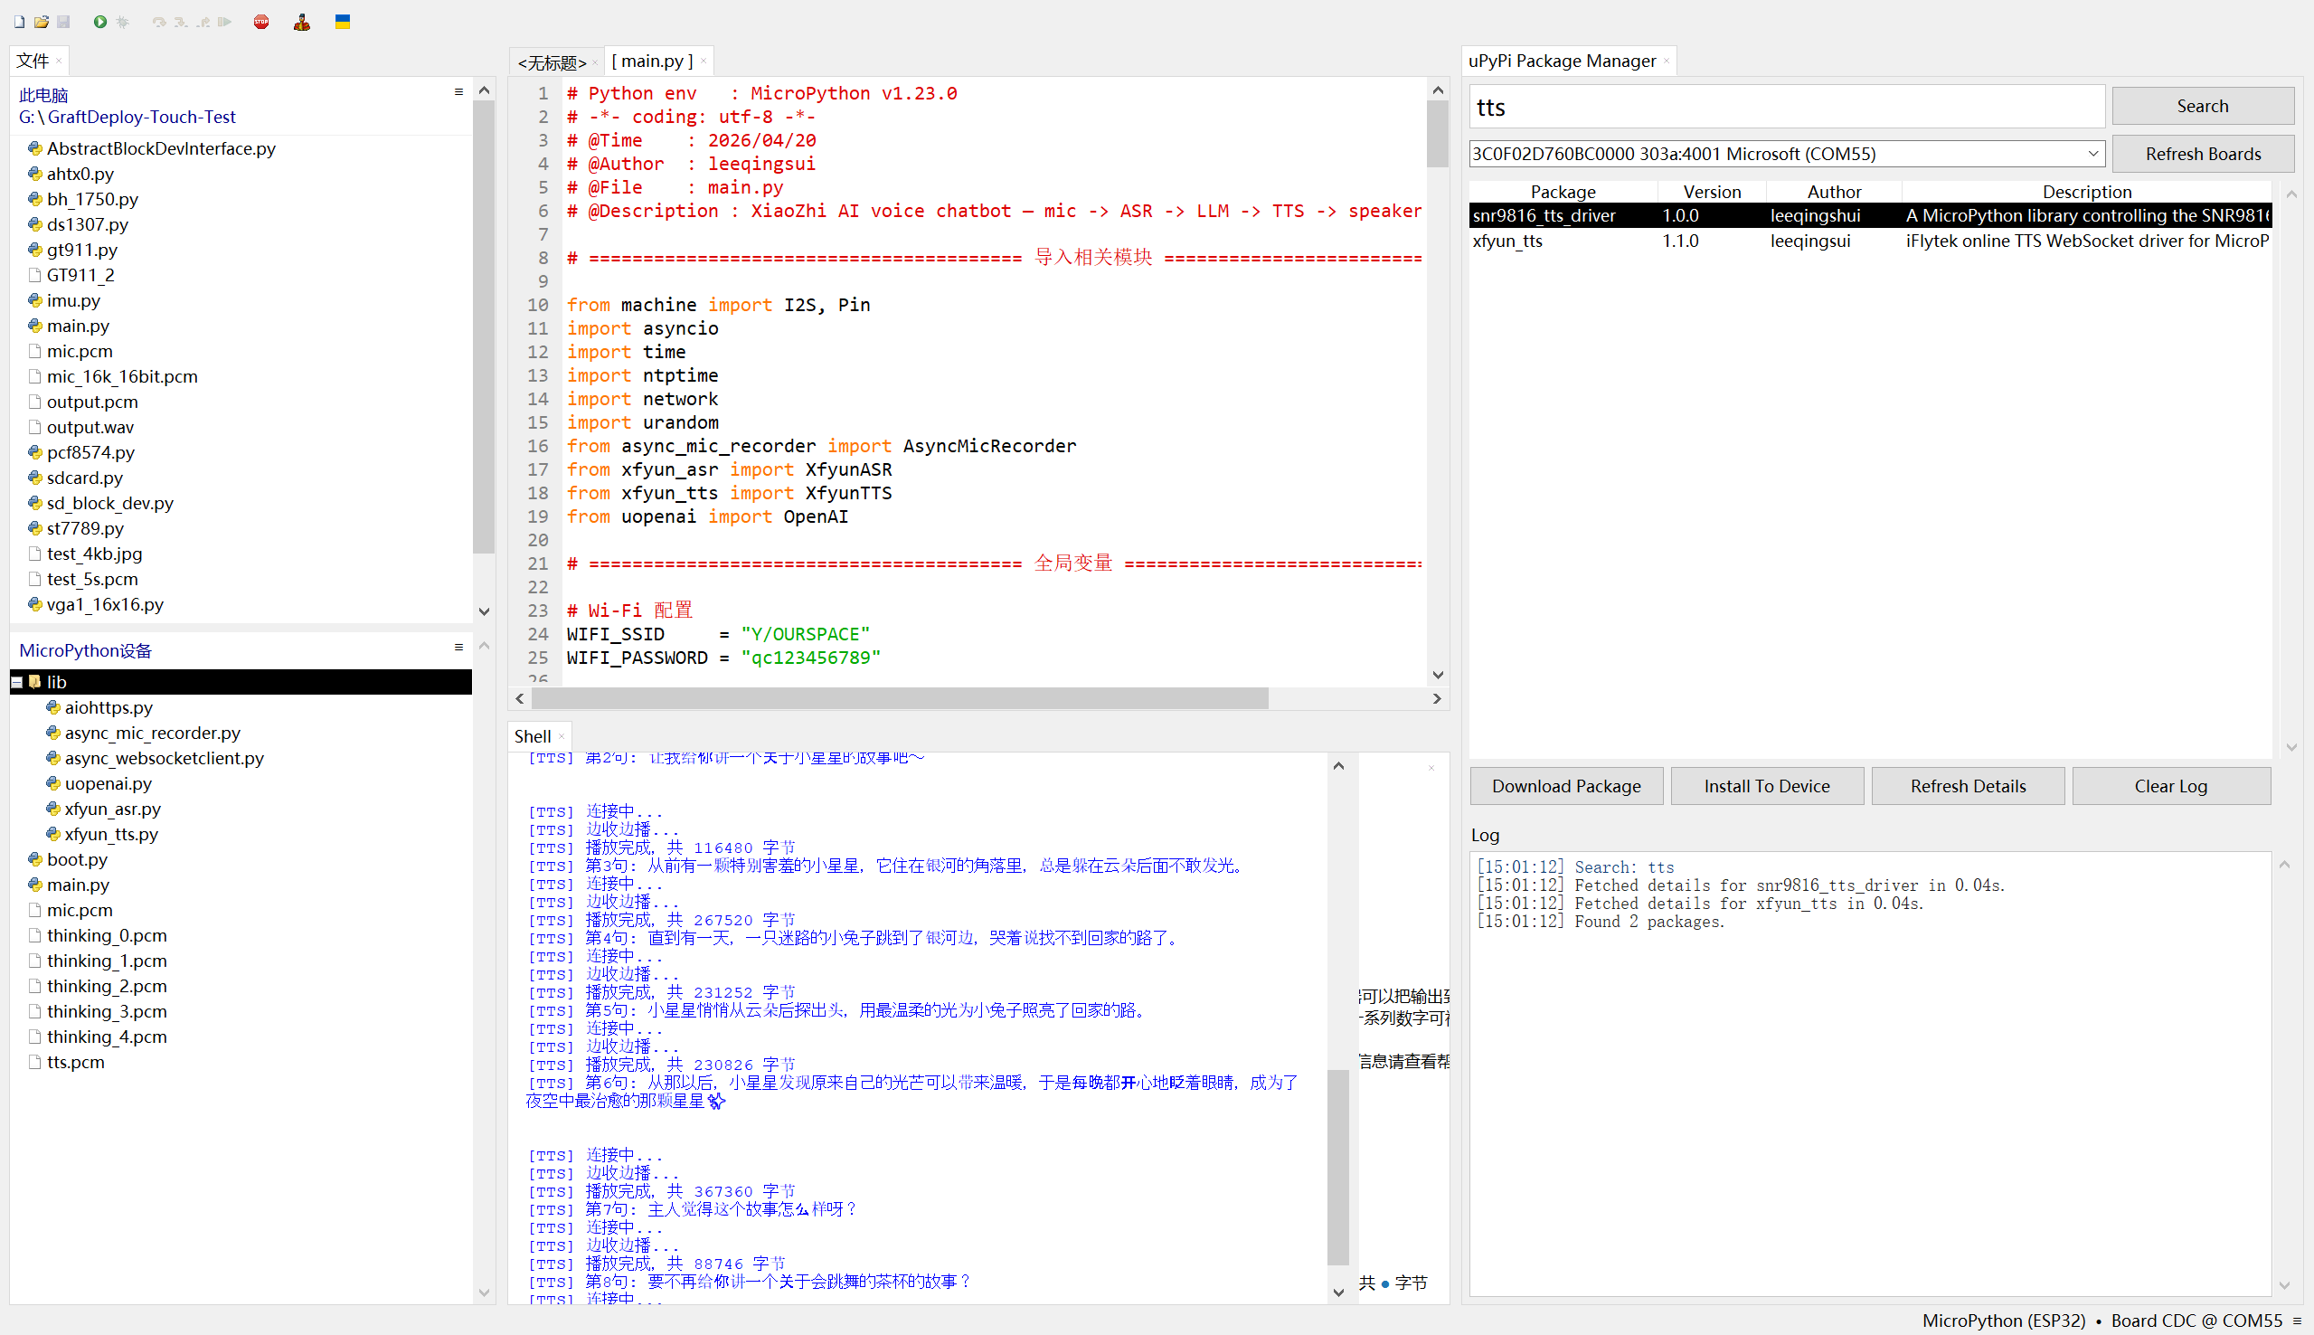2314x1335 pixels.
Task: Click the open file folder icon
Action: coord(42,21)
